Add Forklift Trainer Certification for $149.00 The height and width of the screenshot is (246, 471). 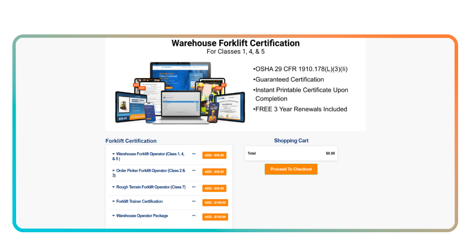[215, 202]
